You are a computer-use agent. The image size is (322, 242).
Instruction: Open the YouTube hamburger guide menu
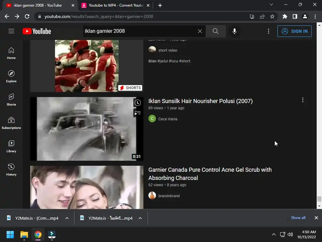[x=11, y=31]
